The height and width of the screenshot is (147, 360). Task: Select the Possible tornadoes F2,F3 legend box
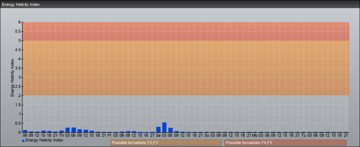(166, 143)
